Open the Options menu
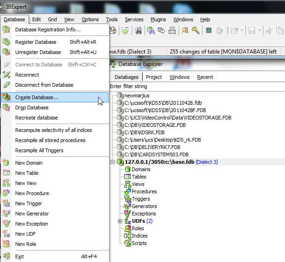 90,19
